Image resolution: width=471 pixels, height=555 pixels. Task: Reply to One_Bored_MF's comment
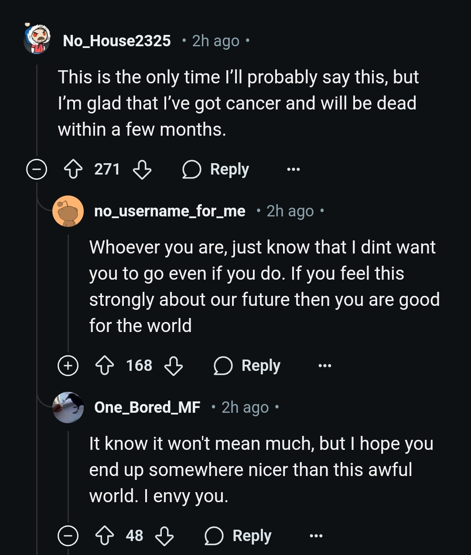pos(238,536)
